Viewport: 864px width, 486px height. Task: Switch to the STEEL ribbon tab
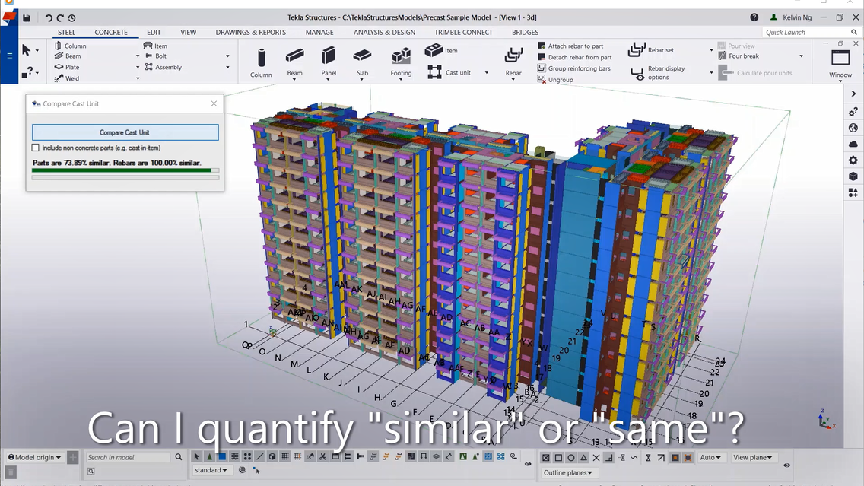(x=67, y=33)
